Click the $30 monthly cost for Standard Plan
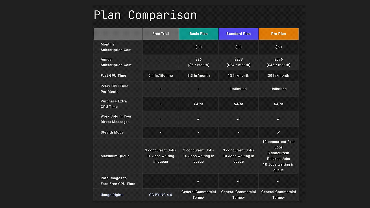The height and width of the screenshot is (208, 370). tap(238, 47)
